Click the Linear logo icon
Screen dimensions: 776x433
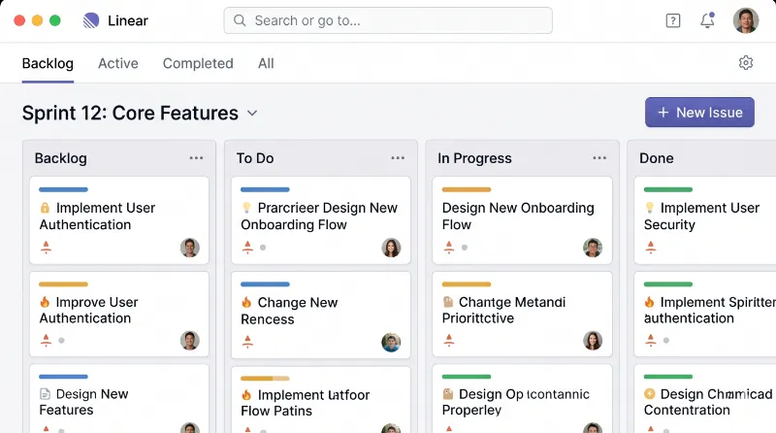tap(91, 20)
